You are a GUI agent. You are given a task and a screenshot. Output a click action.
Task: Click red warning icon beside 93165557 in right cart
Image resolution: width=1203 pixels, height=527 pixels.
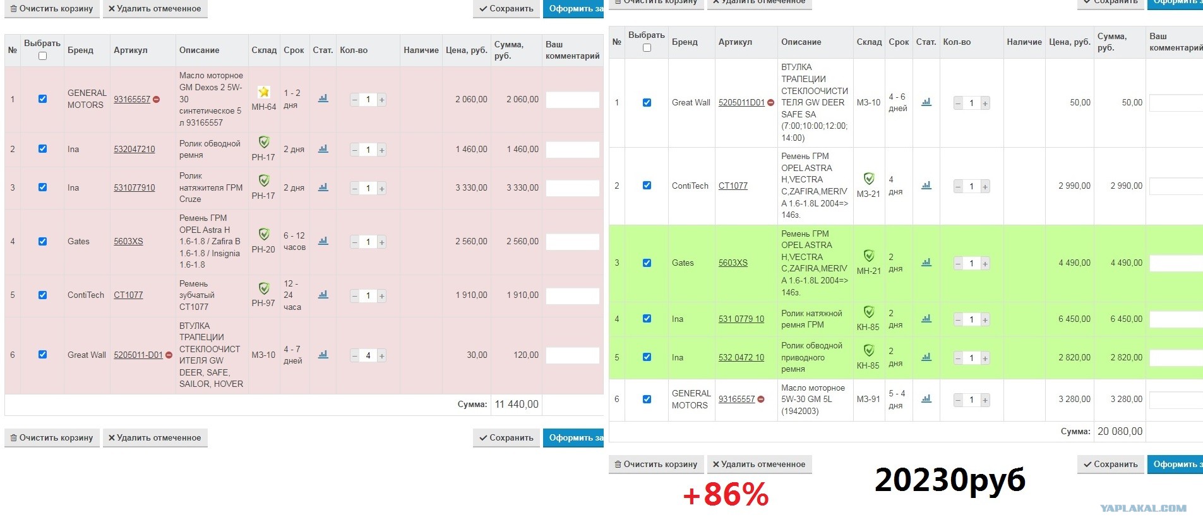coord(761,400)
